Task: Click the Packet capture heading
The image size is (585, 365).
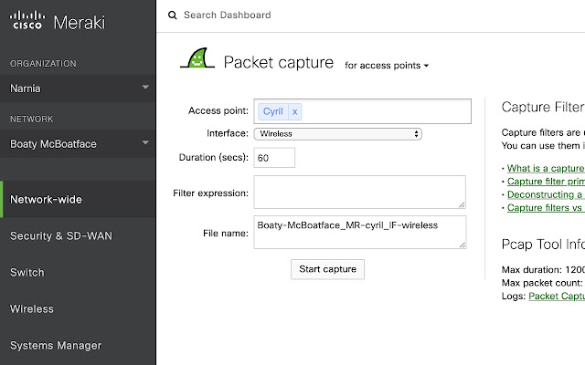Action: tap(279, 63)
